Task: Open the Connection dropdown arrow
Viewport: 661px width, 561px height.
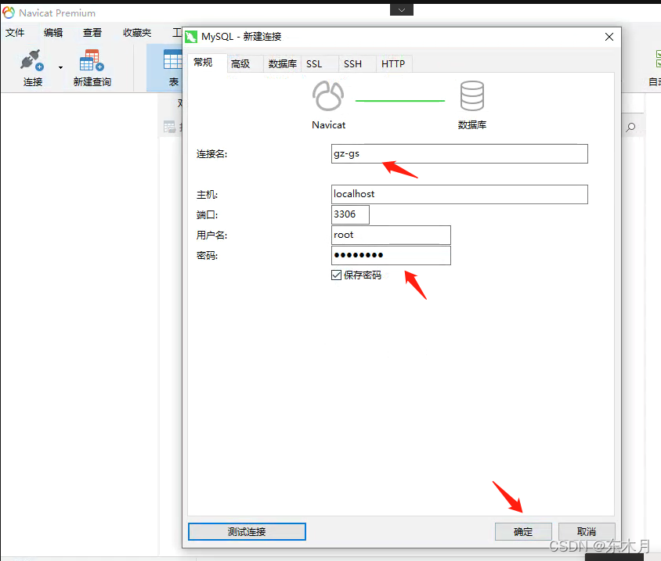Action: click(x=61, y=67)
